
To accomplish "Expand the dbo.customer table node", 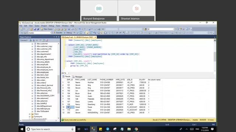I will coord(32,44).
